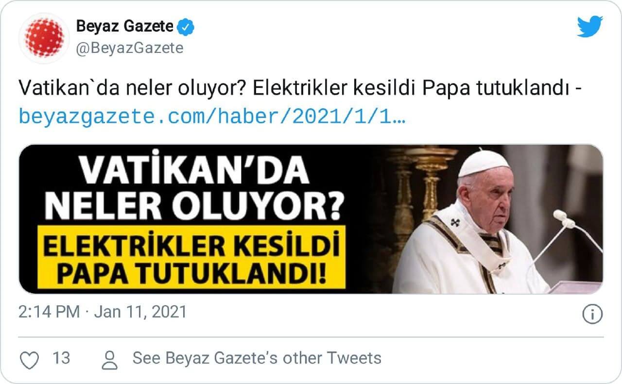The width and height of the screenshot is (622, 384).
Task: Open the info icon for Twitter Ads details
Action: click(x=592, y=313)
